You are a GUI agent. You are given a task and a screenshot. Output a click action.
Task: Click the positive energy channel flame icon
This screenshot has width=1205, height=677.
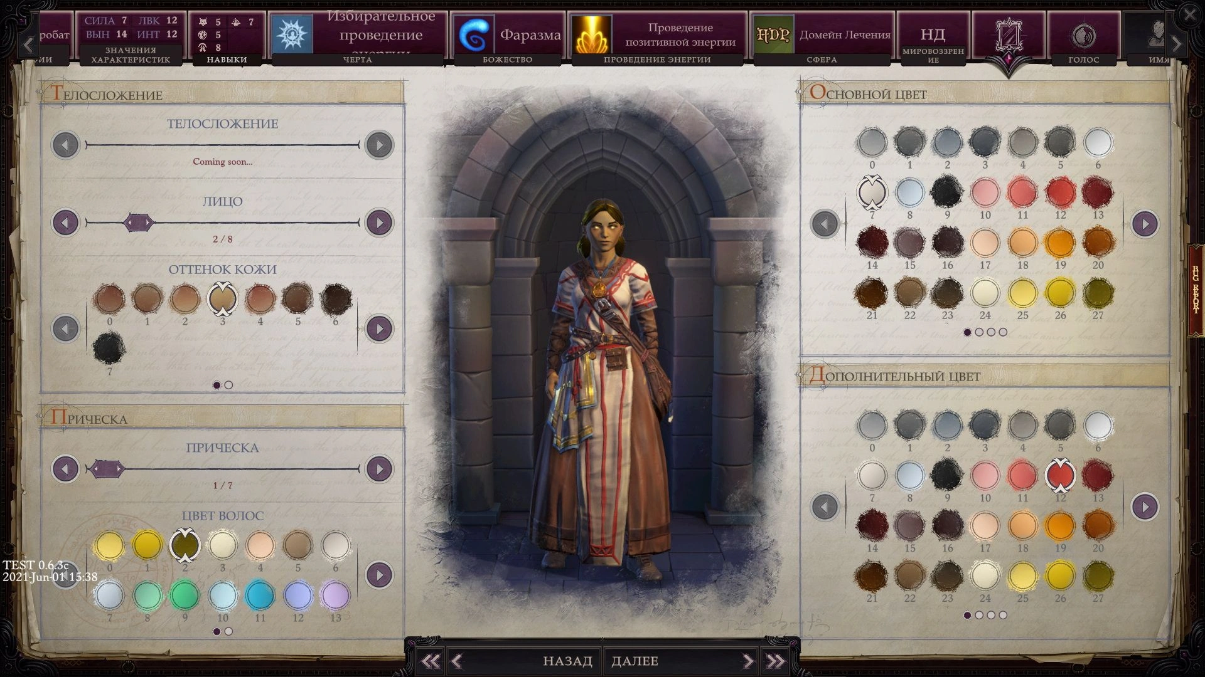pos(591,34)
